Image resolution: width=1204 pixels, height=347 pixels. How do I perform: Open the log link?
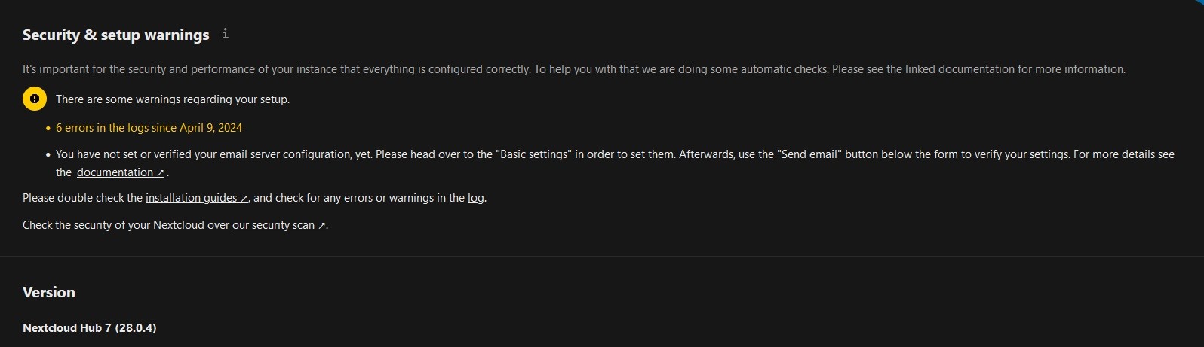tap(475, 198)
